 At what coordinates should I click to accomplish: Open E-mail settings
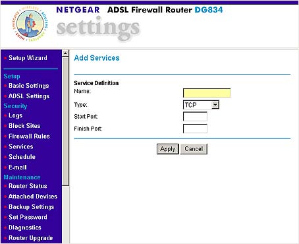tap(18, 168)
